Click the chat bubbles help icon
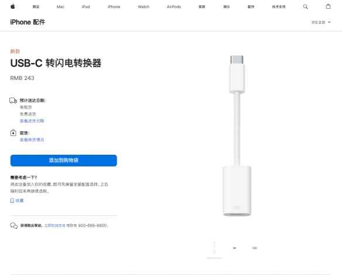 tap(13, 225)
